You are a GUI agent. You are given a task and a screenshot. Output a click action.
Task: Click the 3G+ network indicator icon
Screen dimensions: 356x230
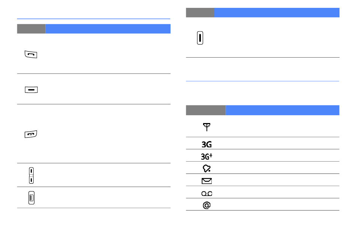coord(206,156)
